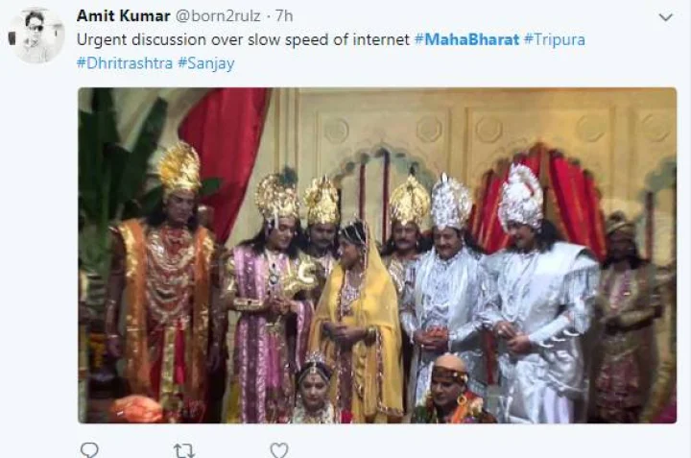
Task: Open the #Dhritrashtra hashtag
Action: [125, 63]
